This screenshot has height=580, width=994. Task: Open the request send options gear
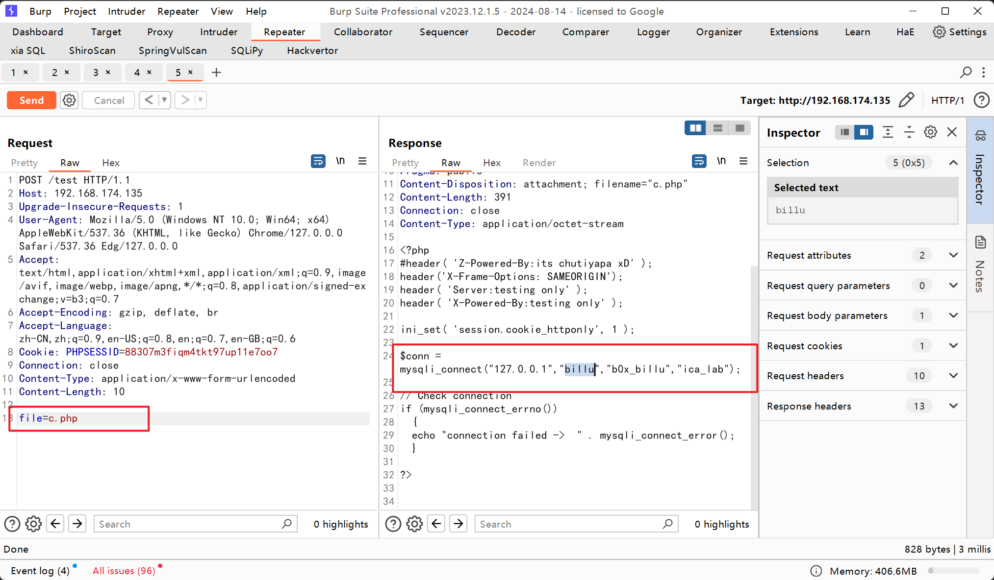pyautogui.click(x=69, y=100)
